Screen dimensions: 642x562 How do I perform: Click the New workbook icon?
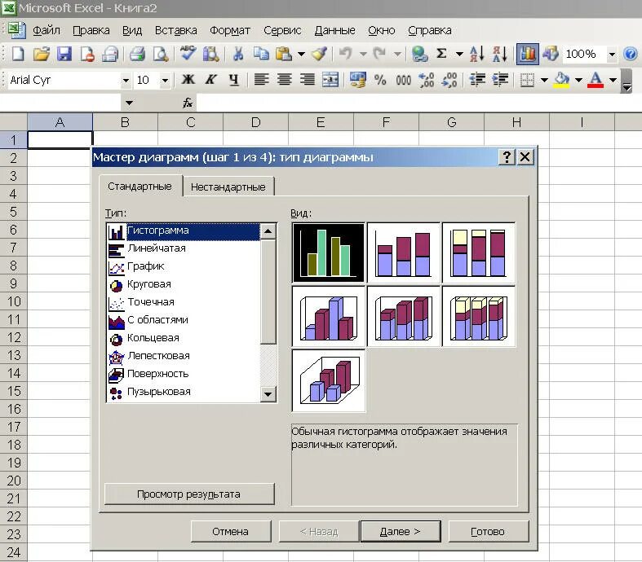click(18, 54)
